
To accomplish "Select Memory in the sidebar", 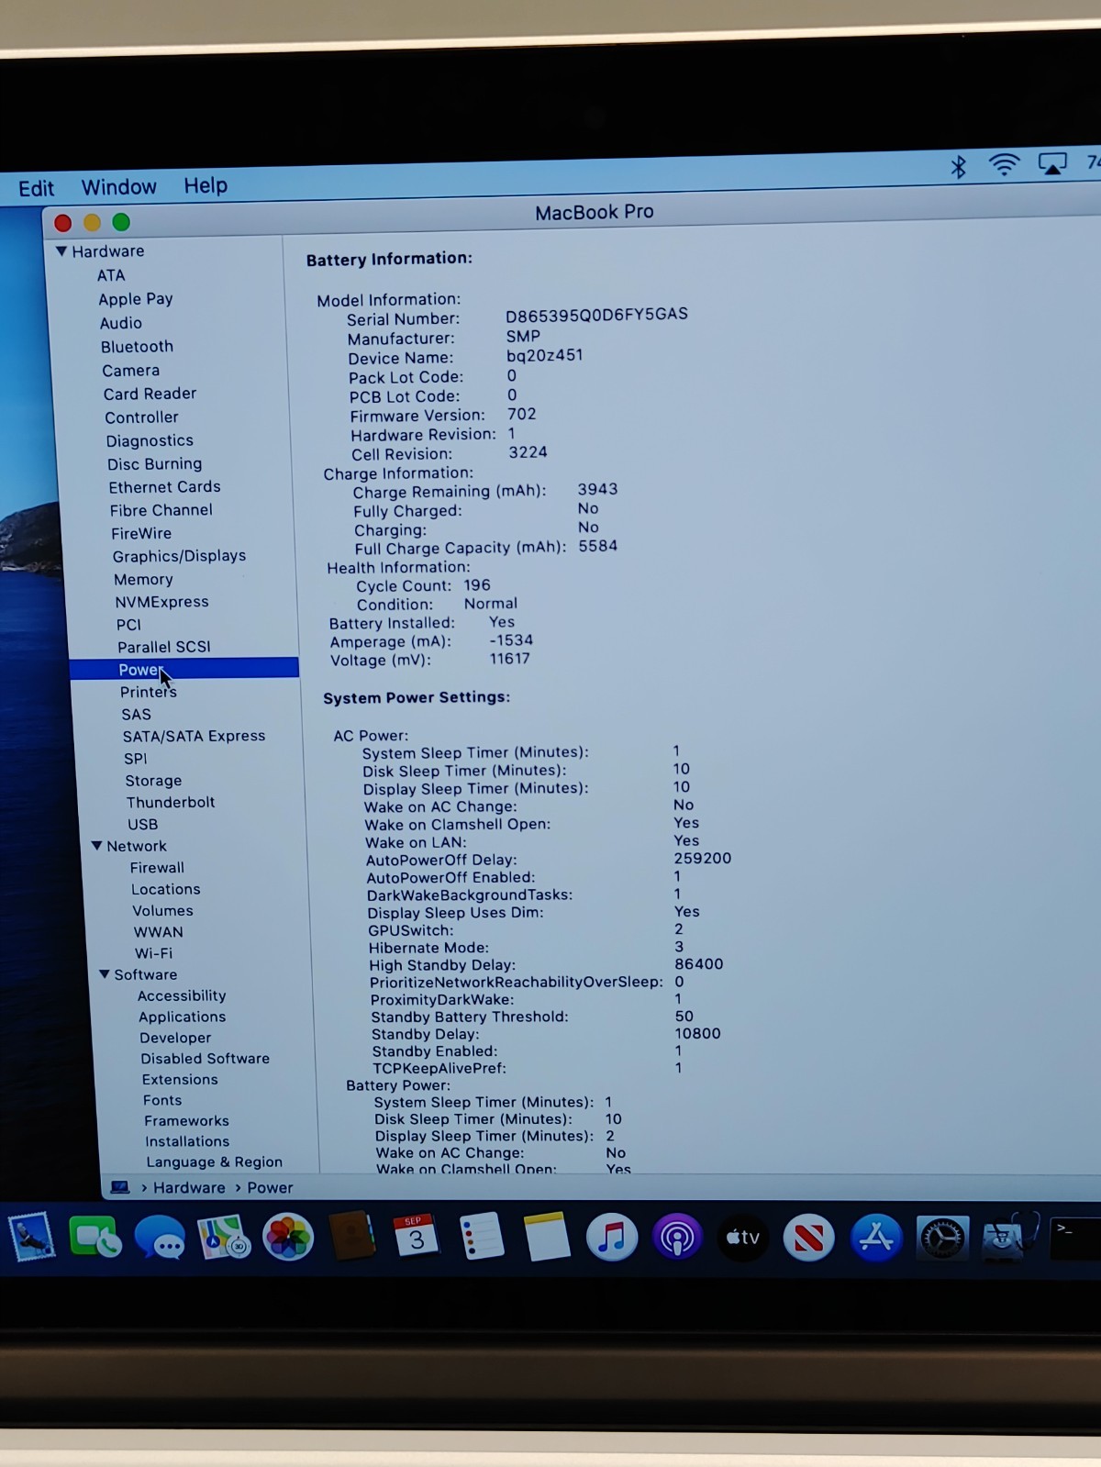I will 143,580.
